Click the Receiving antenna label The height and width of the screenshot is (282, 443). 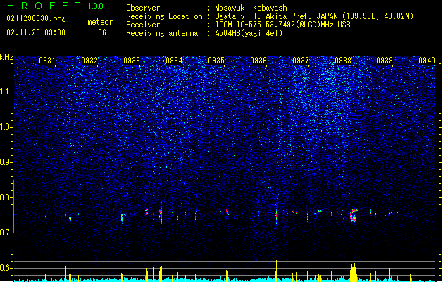click(x=162, y=33)
